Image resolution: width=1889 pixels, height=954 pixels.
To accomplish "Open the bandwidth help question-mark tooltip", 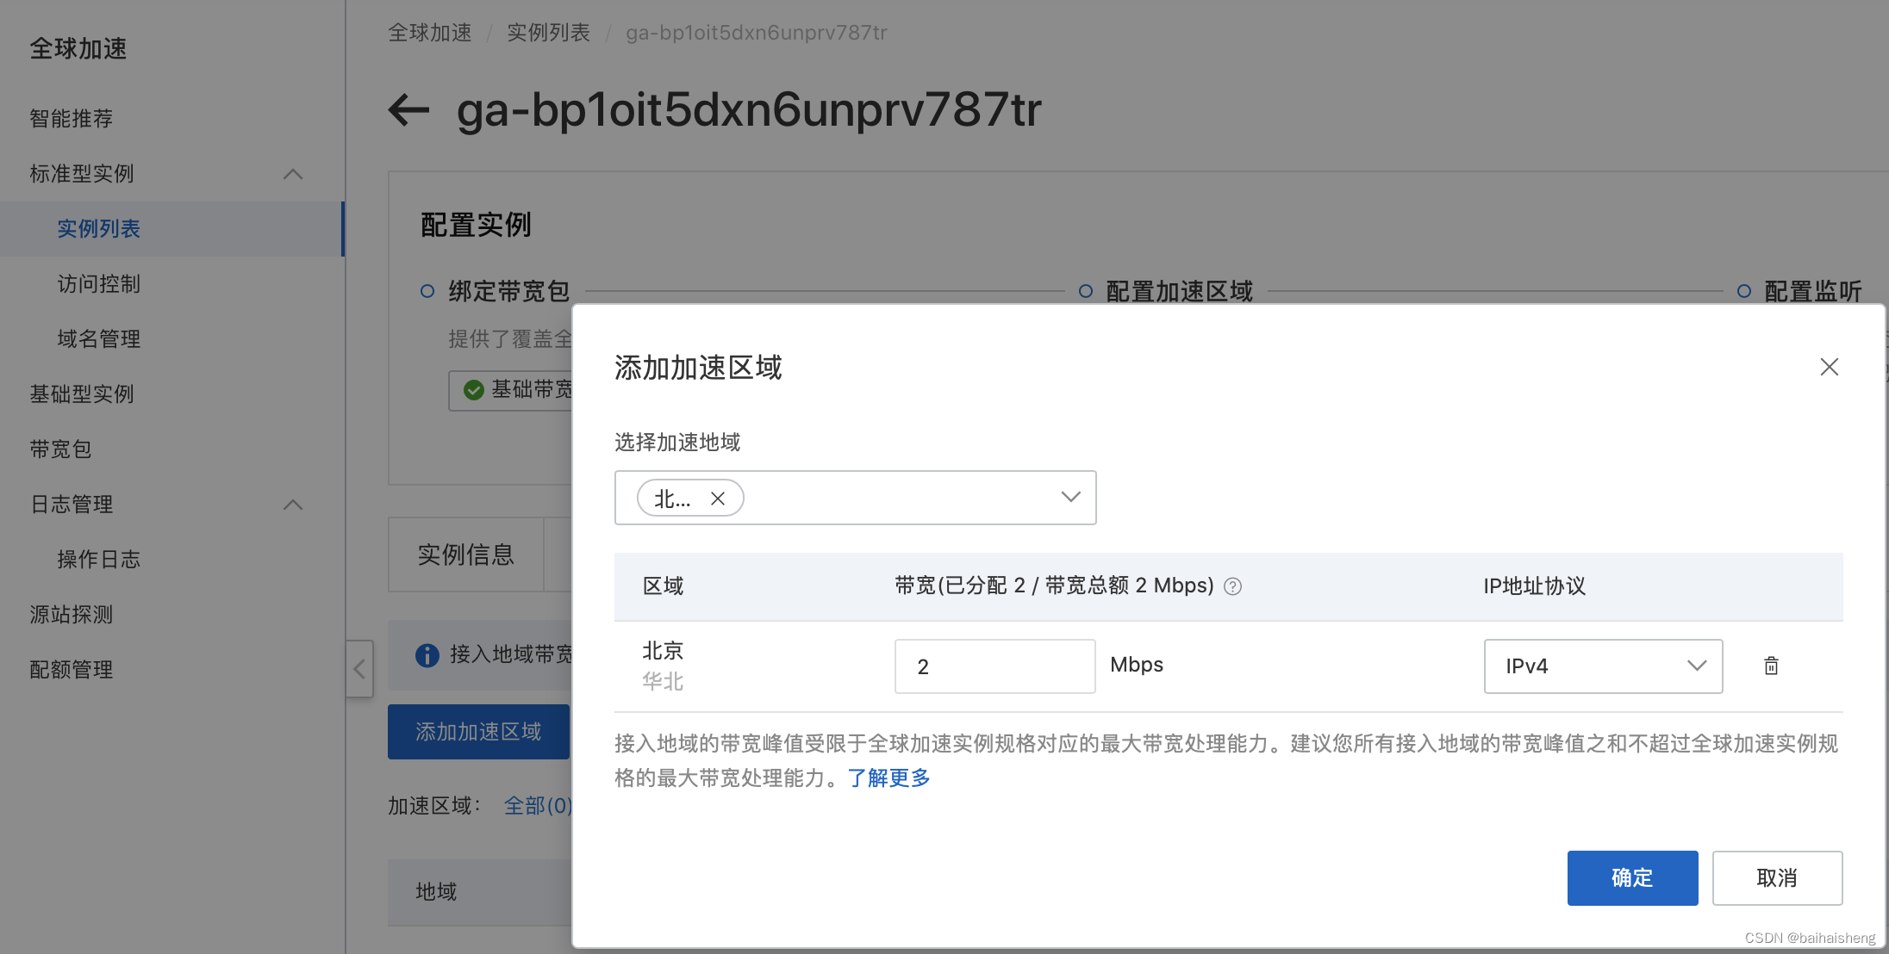I will (1232, 585).
